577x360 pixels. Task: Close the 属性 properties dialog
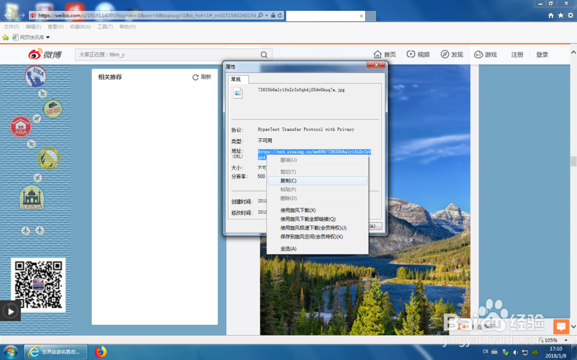[376, 65]
